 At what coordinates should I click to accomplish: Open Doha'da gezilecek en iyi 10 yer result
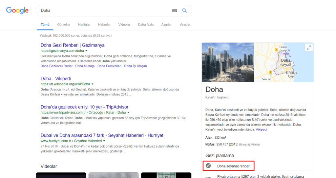point(84,107)
